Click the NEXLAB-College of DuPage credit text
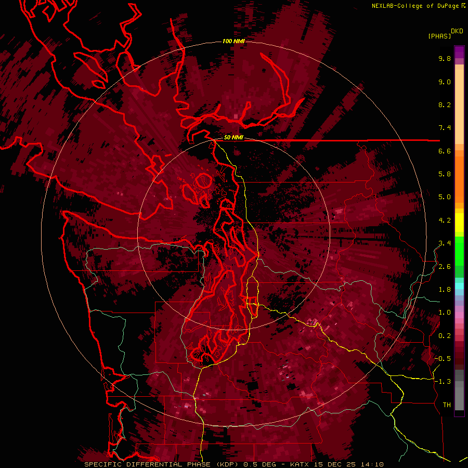 [415, 6]
